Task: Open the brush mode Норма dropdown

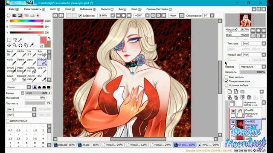Action: point(29,87)
